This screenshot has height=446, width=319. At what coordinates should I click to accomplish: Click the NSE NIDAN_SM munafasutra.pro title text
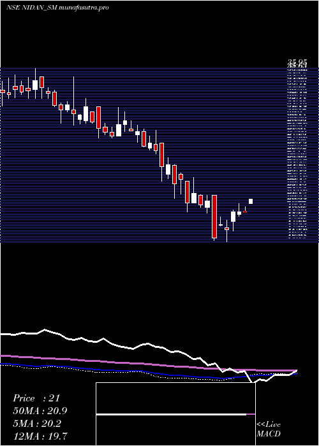coord(57,8)
